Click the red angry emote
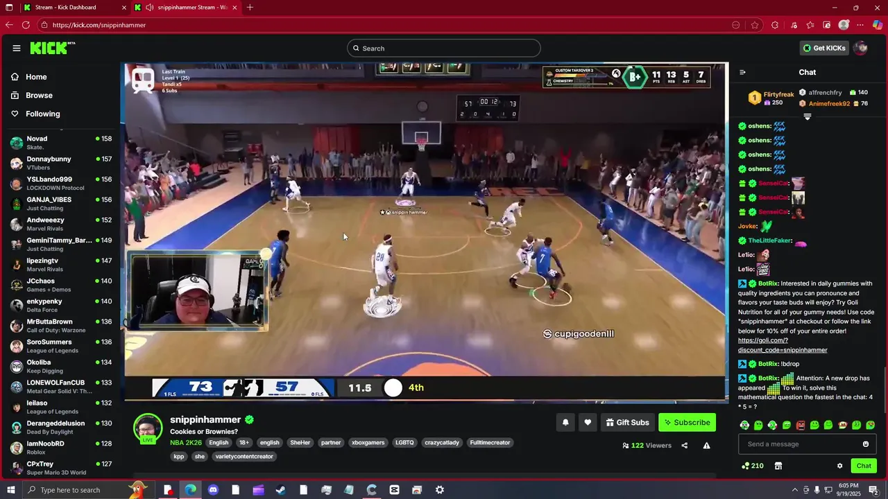The height and width of the screenshot is (499, 888). click(801, 425)
